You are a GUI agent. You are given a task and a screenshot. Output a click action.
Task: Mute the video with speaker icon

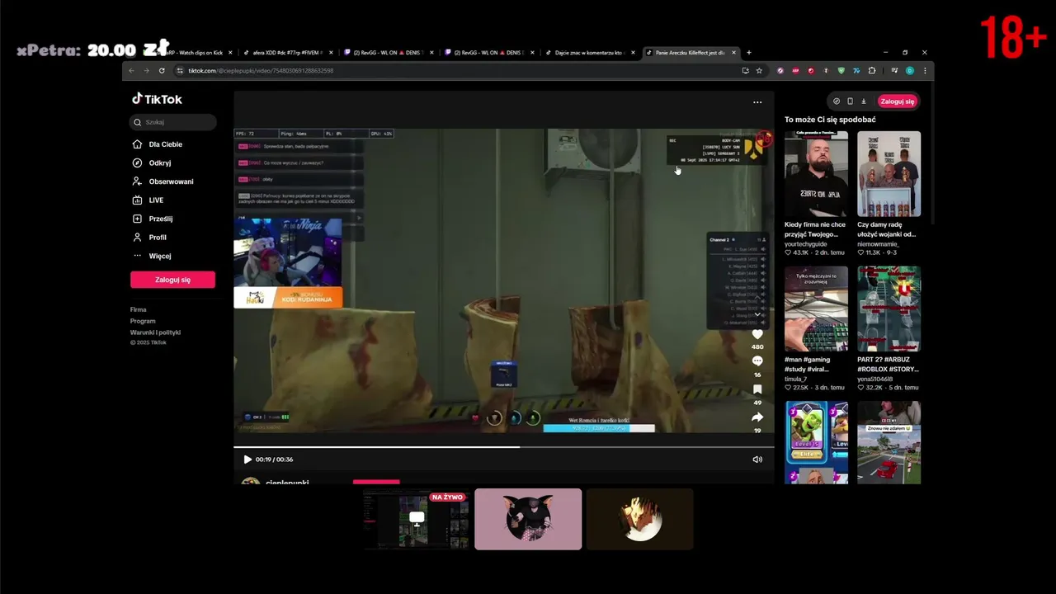coord(757,460)
